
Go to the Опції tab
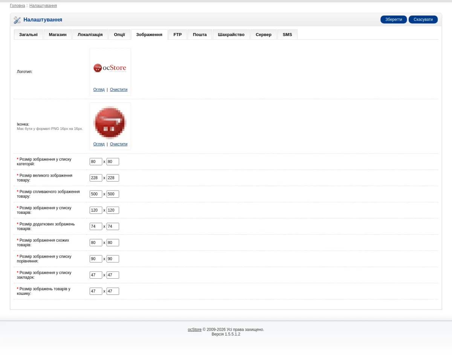tap(119, 35)
